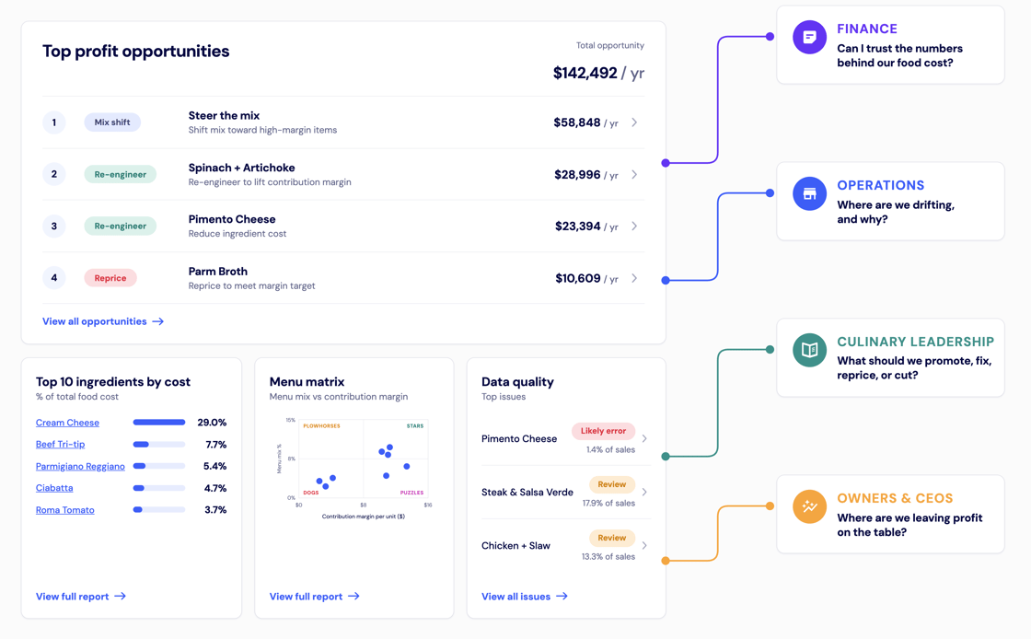Viewport: 1031px width, 639px height.
Task: Click the Finance chat bubble icon
Action: [809, 37]
